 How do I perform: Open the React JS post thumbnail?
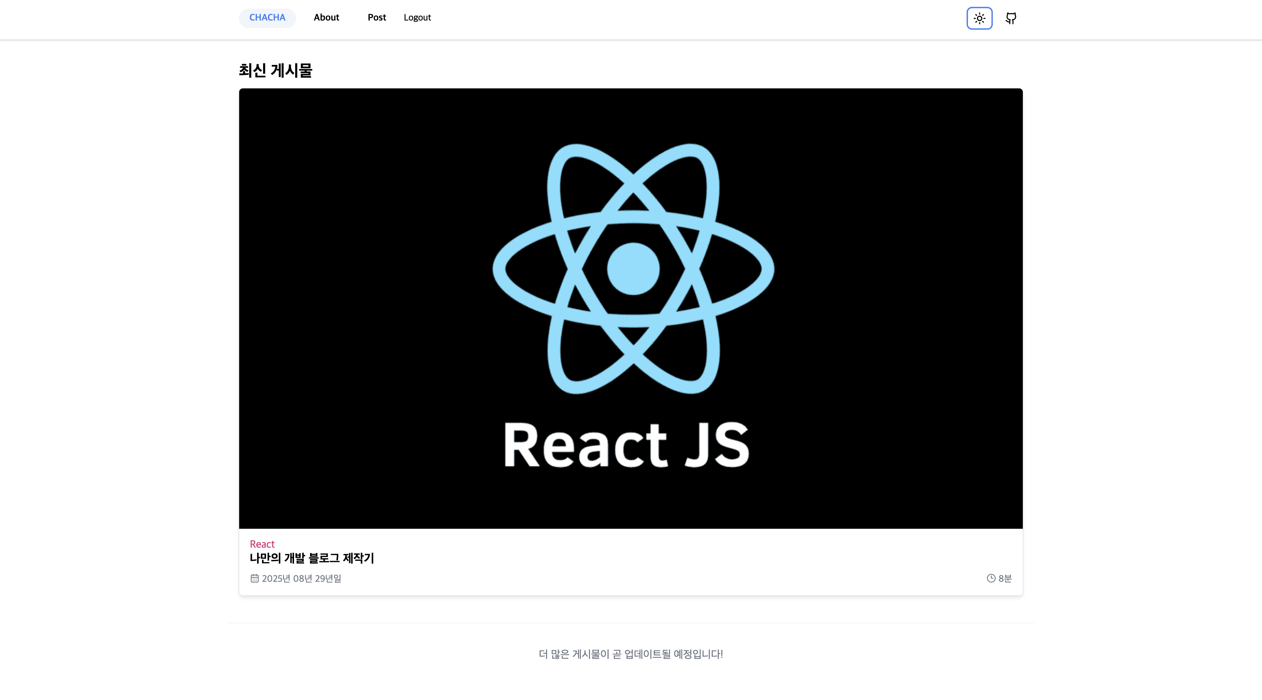coord(631,308)
